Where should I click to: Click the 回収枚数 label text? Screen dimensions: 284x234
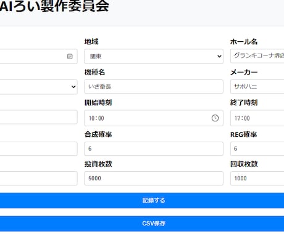click(244, 164)
